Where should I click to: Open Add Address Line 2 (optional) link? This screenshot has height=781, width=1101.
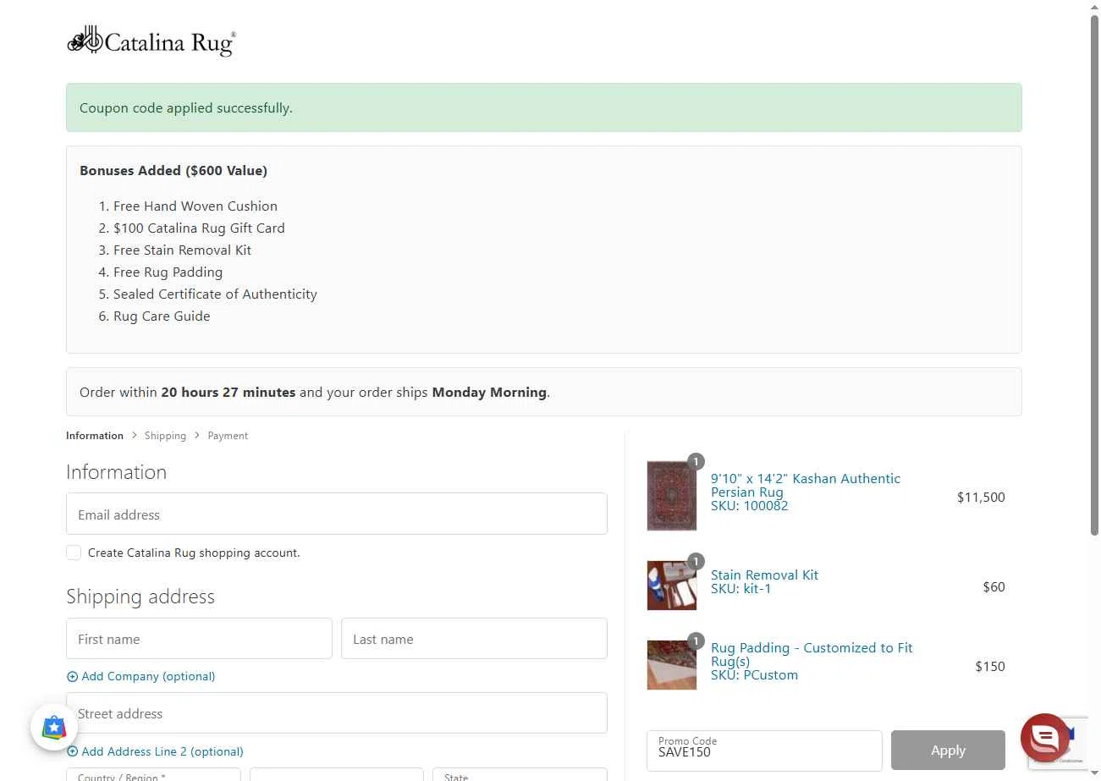162,751
